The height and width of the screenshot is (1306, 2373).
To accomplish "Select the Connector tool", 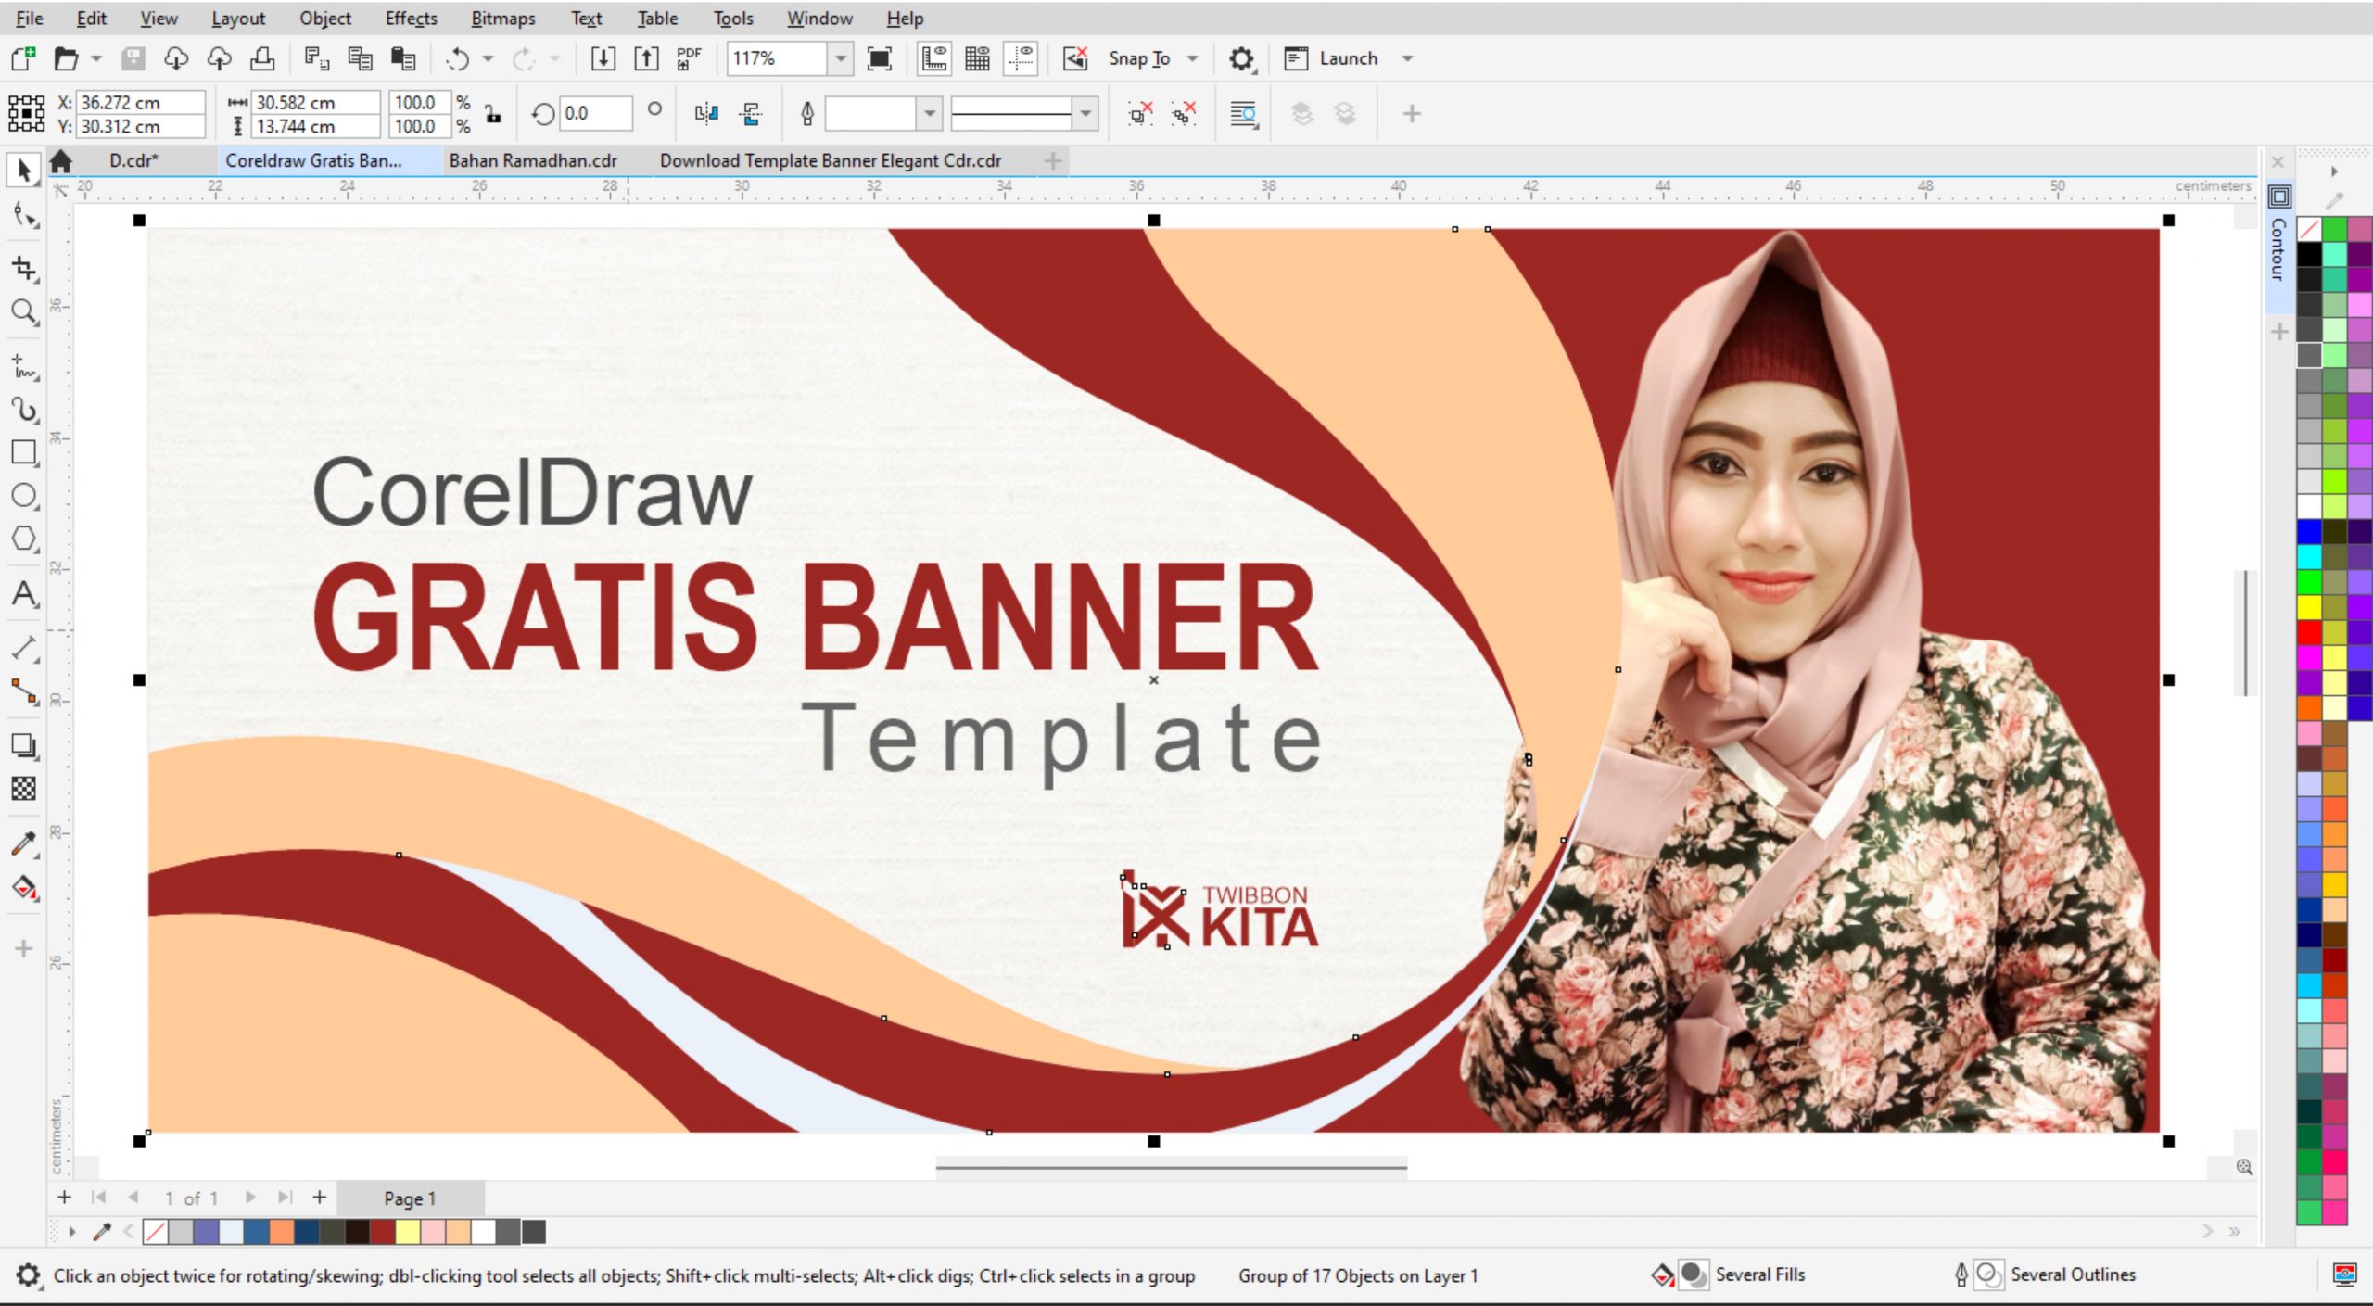I will coord(24,691).
